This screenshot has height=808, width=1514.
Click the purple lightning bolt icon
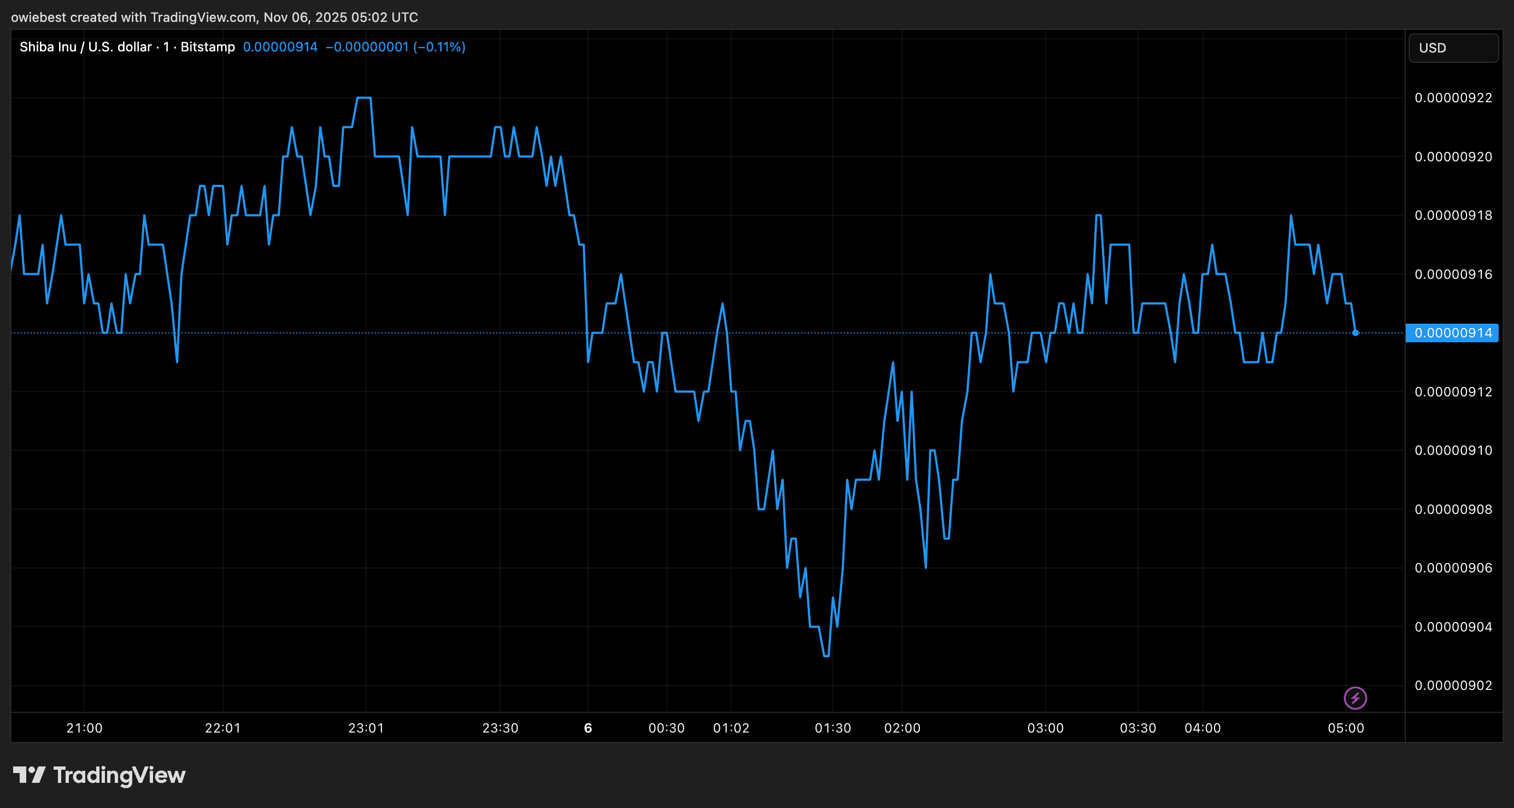tap(1355, 698)
